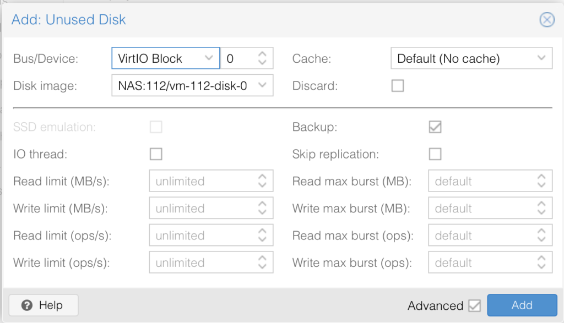Enable the Discard checkbox

(398, 86)
